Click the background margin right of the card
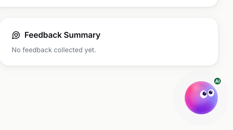This screenshot has width=233, height=130. [226, 42]
